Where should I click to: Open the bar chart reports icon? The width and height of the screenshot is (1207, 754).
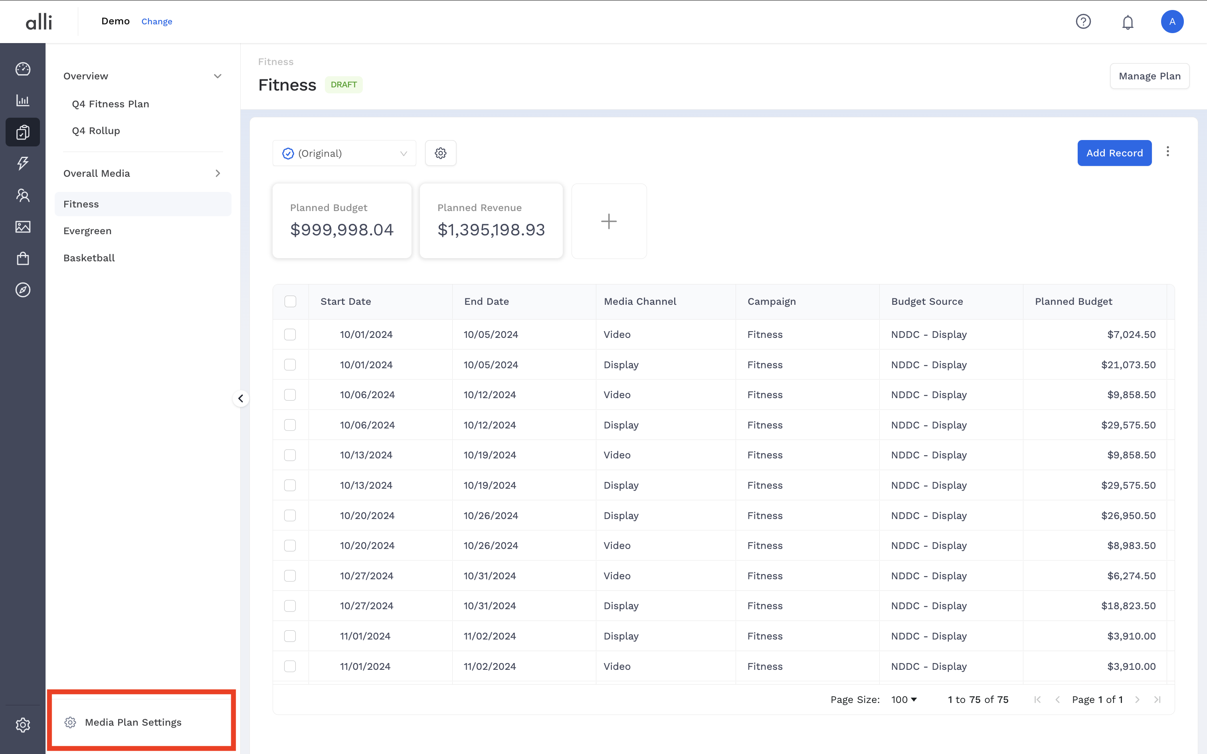tap(23, 100)
